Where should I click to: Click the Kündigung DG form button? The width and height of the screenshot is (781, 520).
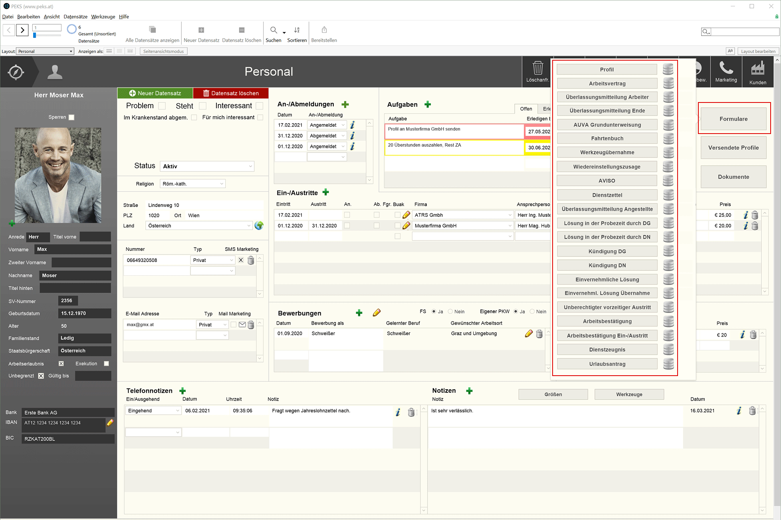point(607,251)
